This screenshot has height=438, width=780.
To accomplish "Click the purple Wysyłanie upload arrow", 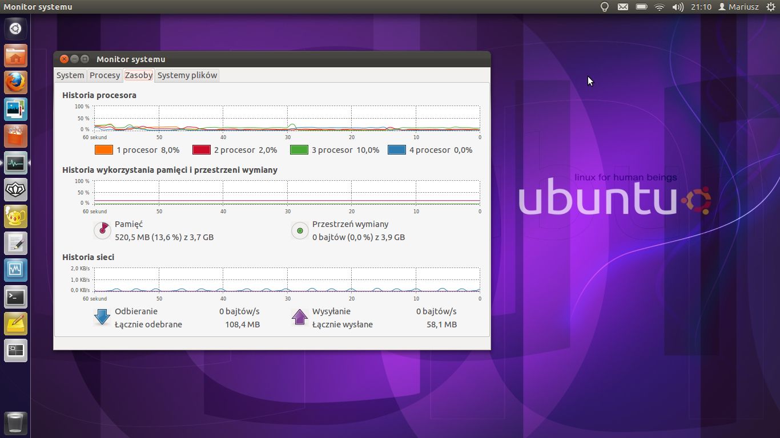I will 300,317.
